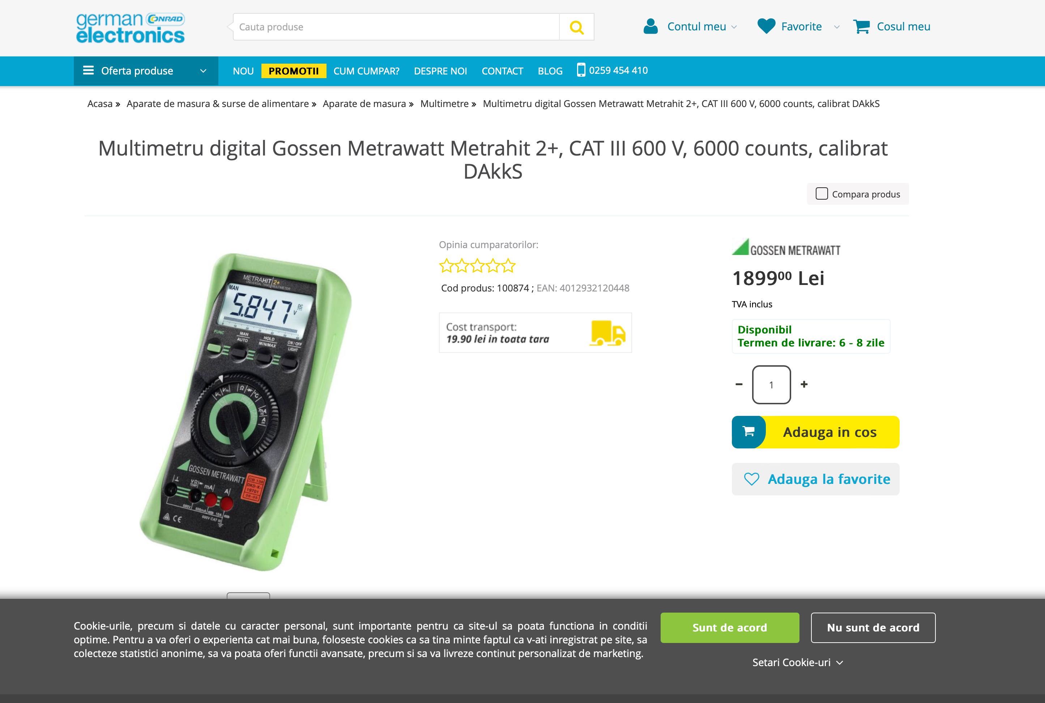This screenshot has height=703, width=1045.
Task: Click the Adauga in cos button
Action: (x=815, y=432)
